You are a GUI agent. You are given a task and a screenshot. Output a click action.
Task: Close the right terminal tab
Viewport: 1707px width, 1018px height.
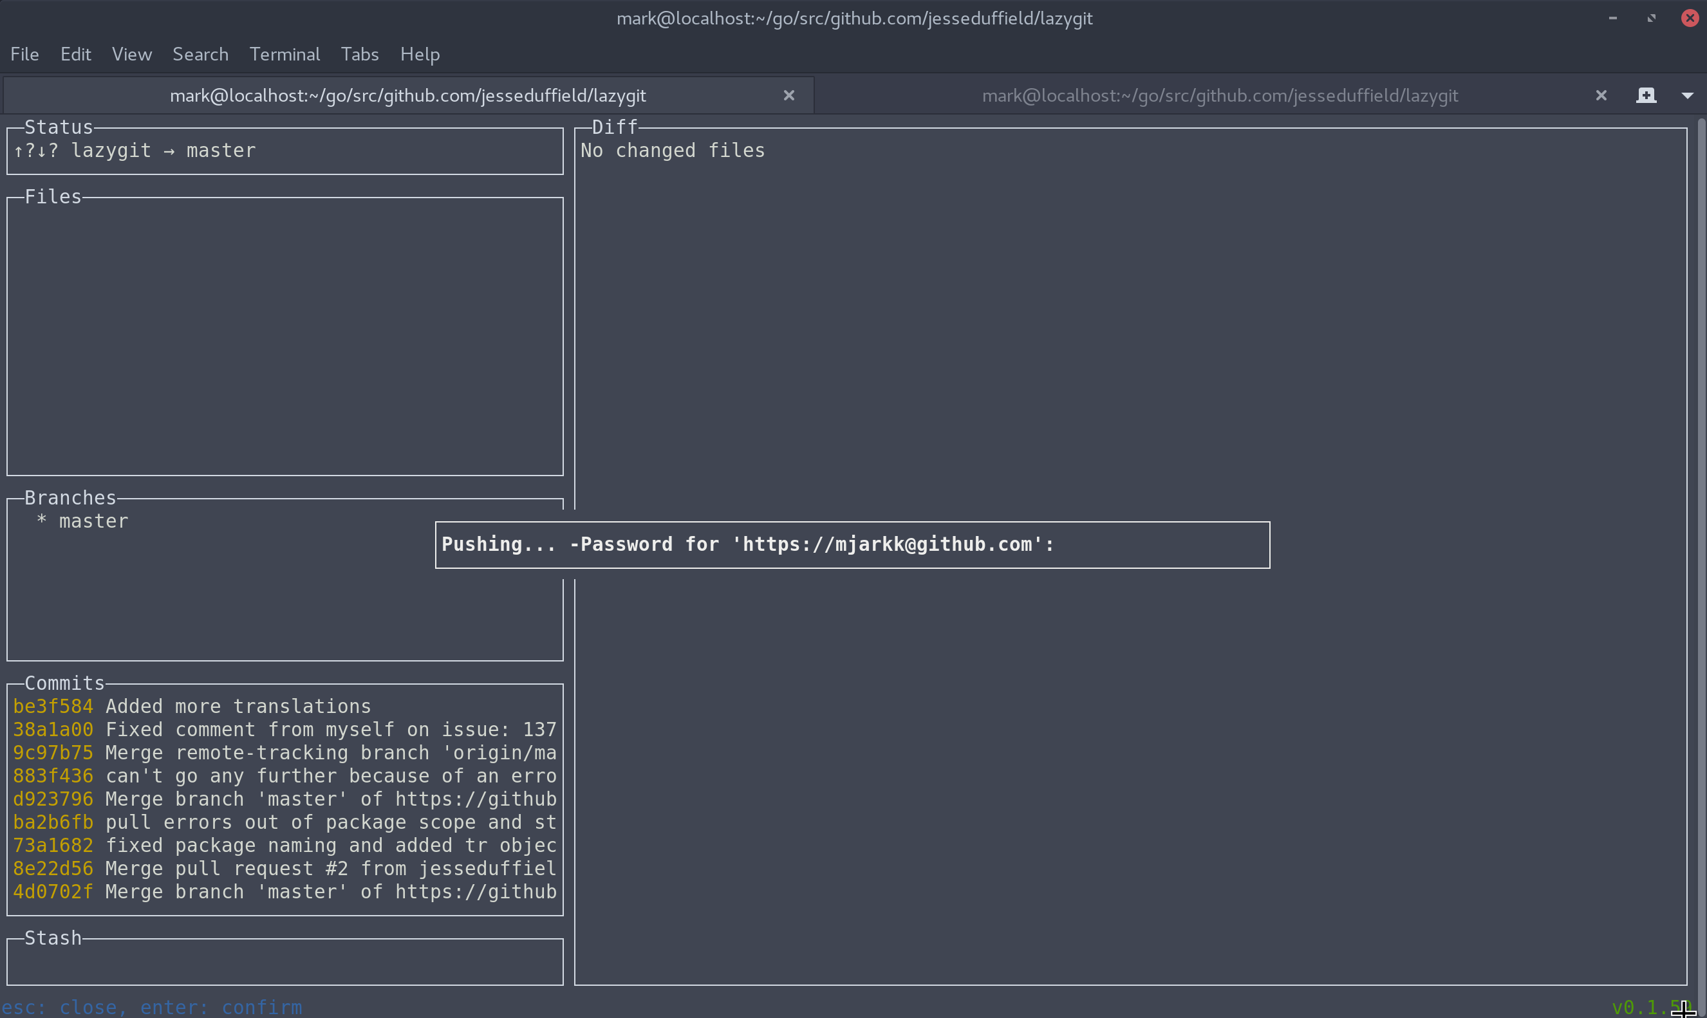point(1601,95)
